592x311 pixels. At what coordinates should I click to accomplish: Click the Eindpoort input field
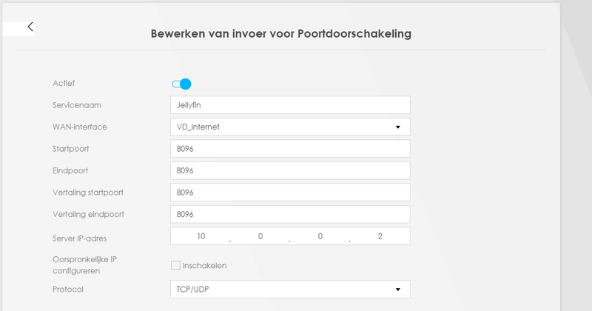coord(289,170)
